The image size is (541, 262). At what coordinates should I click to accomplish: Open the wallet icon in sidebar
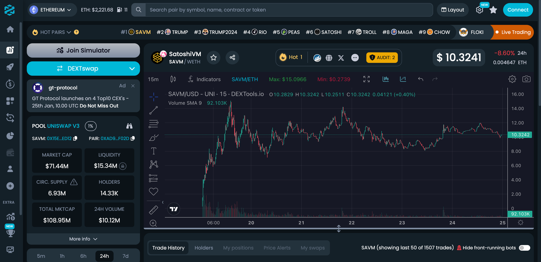(10, 153)
